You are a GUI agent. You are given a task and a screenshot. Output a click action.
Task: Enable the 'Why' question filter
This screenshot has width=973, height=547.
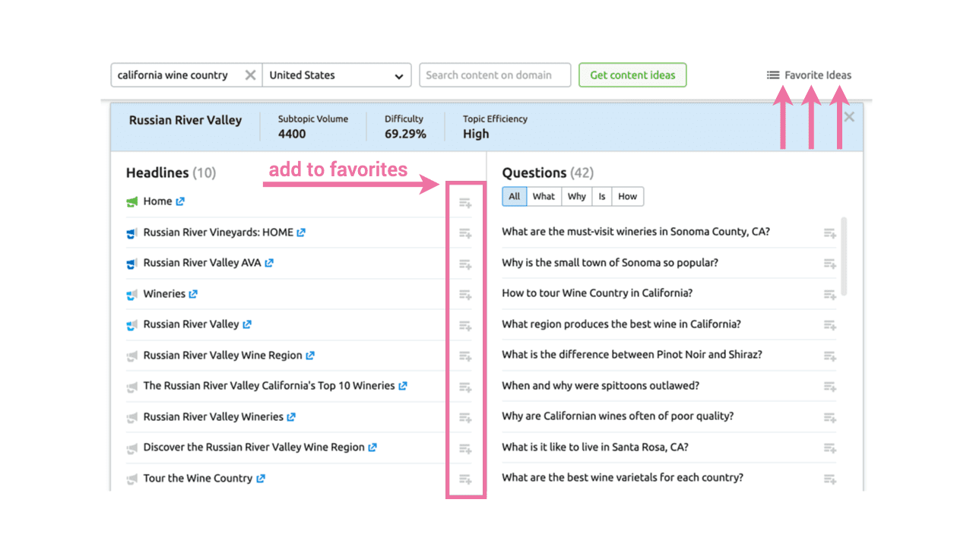coord(576,196)
